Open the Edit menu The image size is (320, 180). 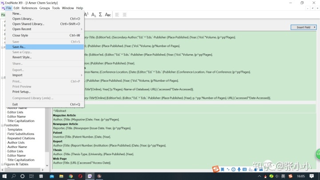pyautogui.click(x=16, y=8)
